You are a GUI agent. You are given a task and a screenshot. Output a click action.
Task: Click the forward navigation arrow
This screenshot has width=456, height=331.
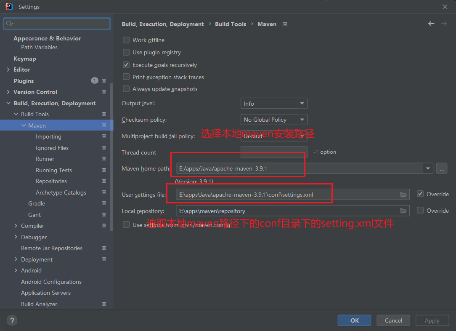pos(444,24)
